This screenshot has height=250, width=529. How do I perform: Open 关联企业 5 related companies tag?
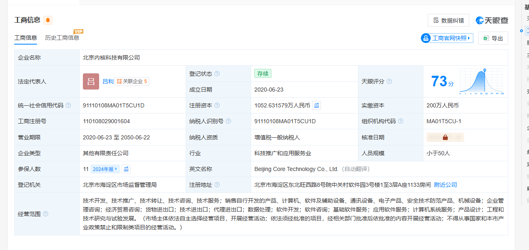[132, 81]
